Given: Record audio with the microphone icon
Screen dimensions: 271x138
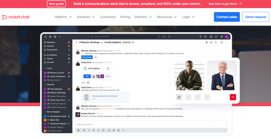Looking at the screenshot, I should 114,130.
